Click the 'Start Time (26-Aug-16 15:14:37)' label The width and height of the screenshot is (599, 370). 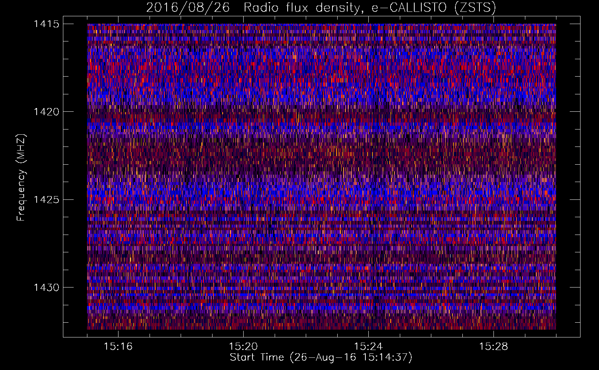(x=321, y=358)
